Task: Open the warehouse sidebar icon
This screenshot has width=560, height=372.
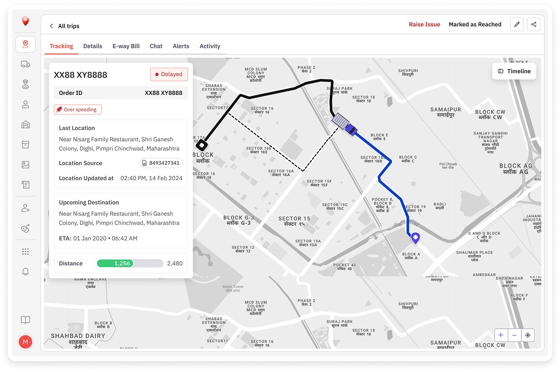Action: (x=25, y=124)
